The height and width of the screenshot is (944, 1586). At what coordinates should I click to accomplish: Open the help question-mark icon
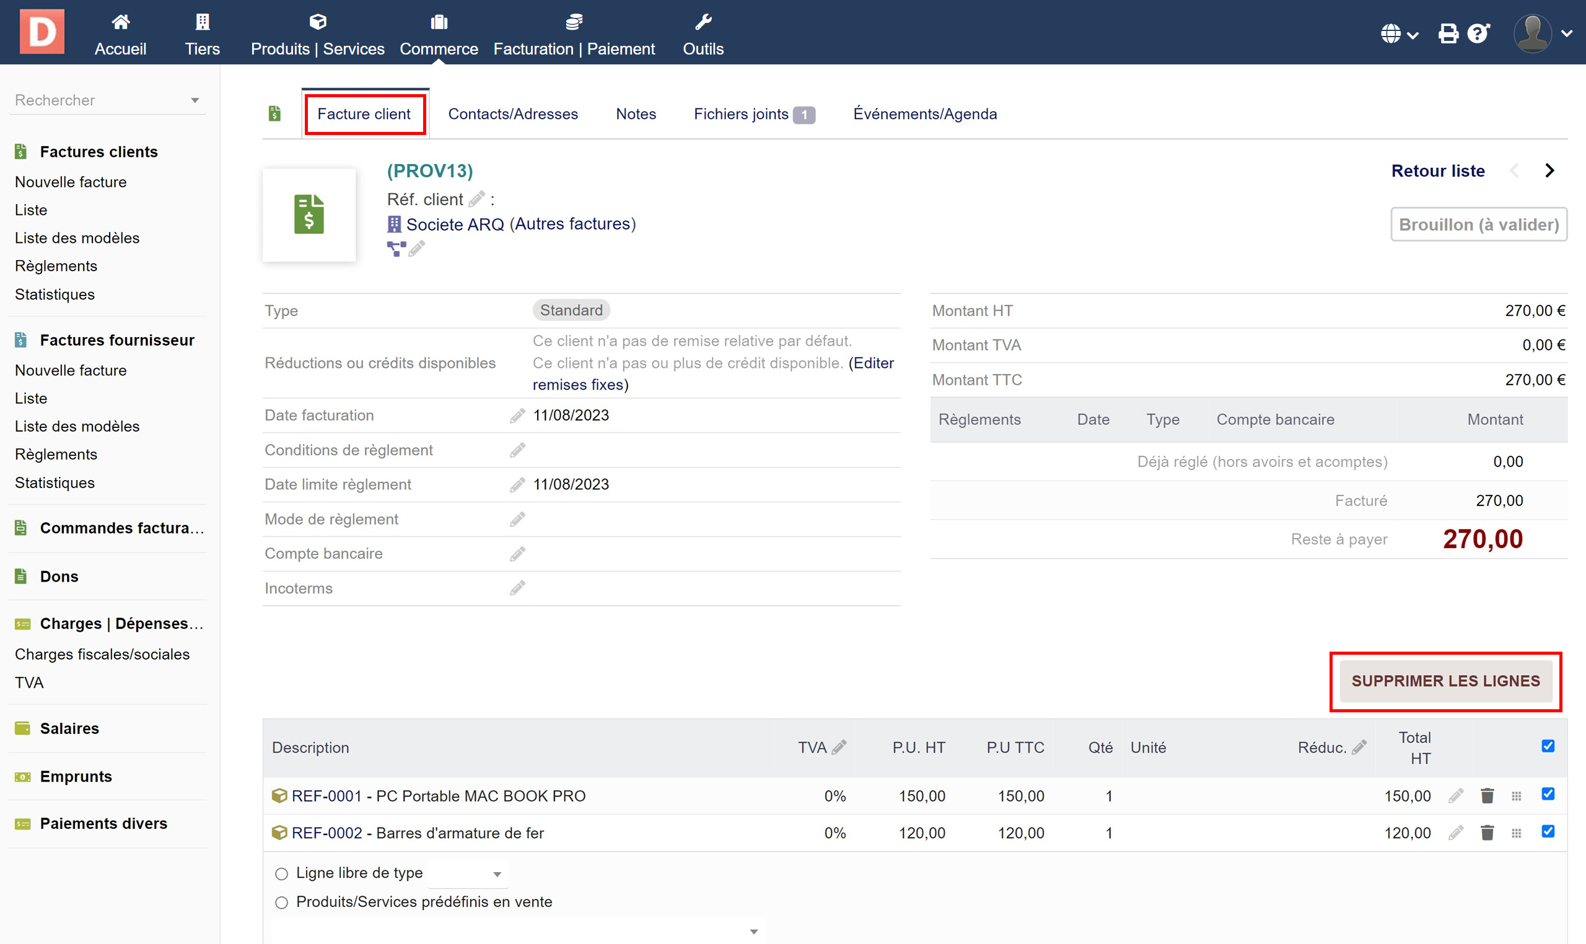pyautogui.click(x=1478, y=33)
